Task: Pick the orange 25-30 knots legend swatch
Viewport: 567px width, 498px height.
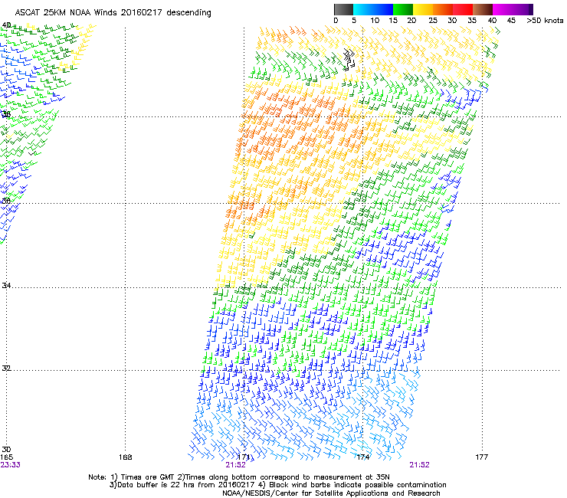Action: 443,9
